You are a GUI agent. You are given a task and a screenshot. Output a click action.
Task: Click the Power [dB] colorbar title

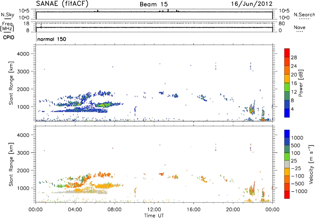pos(300,83)
